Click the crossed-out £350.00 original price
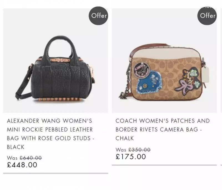 pos(140,150)
